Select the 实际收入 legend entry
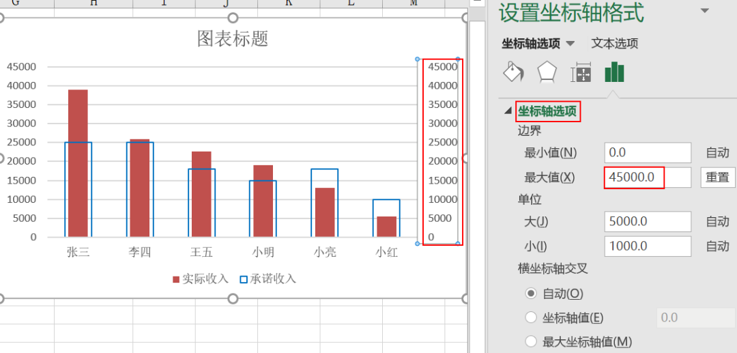 pos(200,279)
